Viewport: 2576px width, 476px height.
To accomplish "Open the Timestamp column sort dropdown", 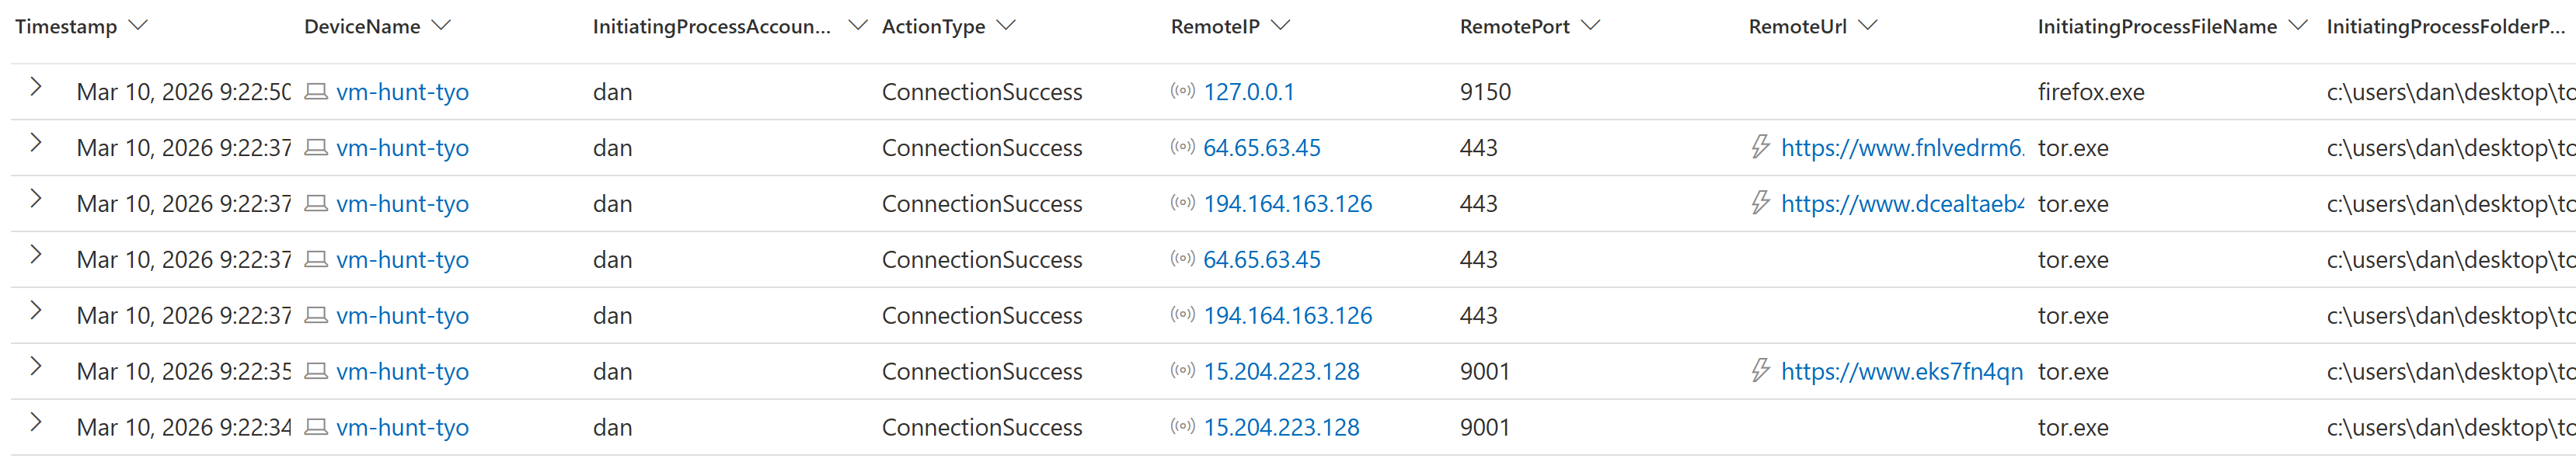I will [x=139, y=25].
